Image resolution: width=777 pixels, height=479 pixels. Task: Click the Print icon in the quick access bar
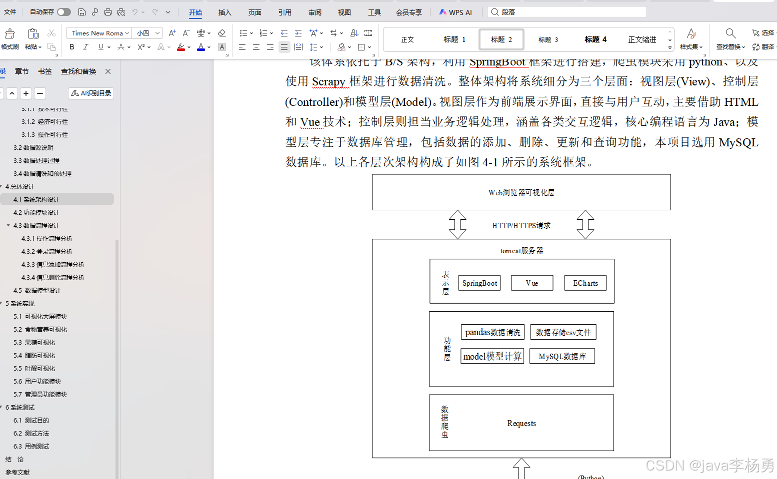pyautogui.click(x=107, y=12)
